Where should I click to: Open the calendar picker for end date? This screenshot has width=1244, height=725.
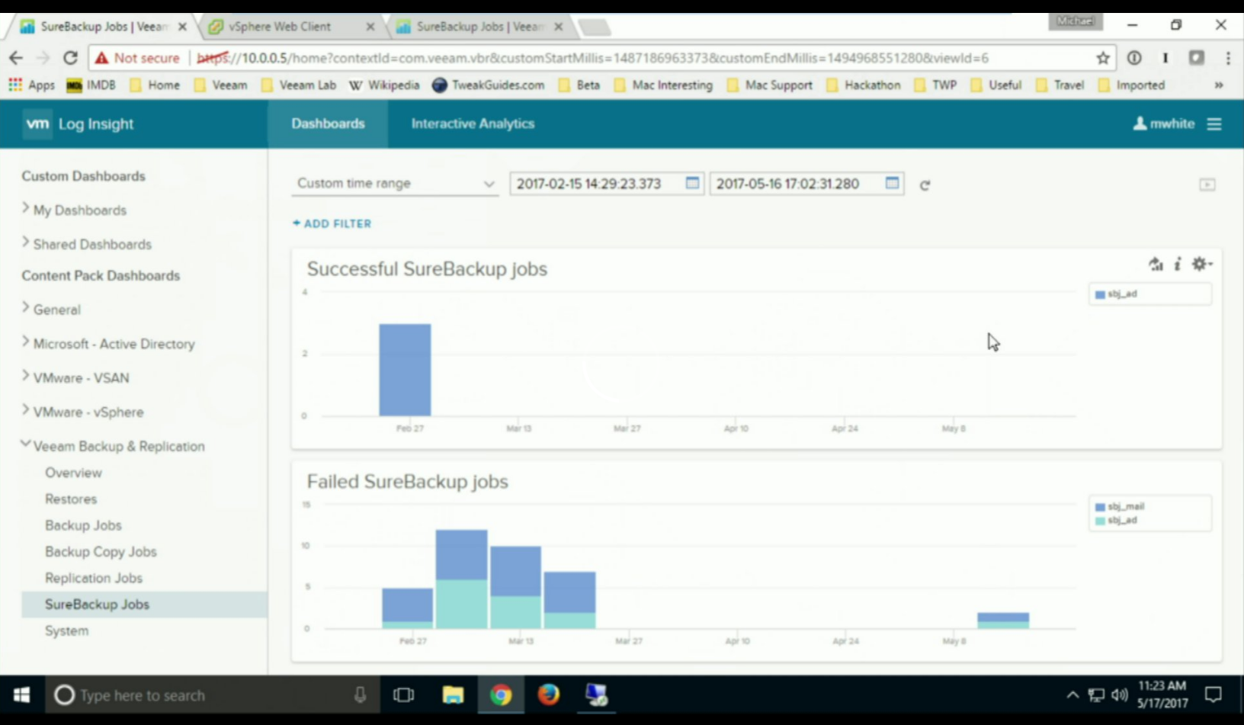pyautogui.click(x=892, y=183)
